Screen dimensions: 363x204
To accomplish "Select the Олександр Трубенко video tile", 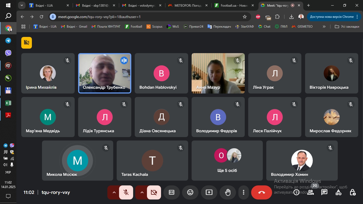I will 105,73.
